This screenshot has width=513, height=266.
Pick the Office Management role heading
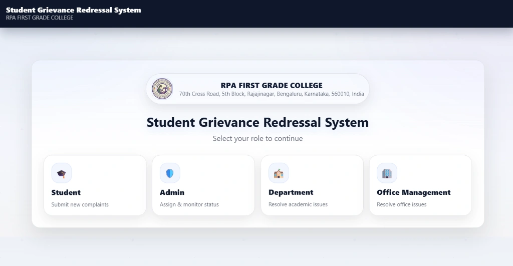413,192
